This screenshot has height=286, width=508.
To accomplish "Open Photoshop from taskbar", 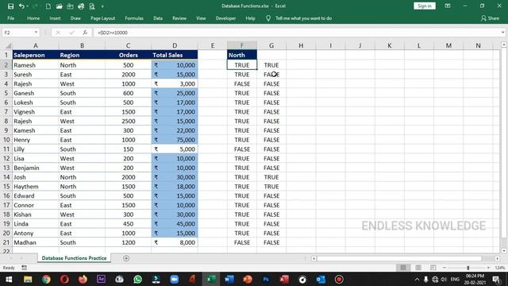I will (266, 280).
